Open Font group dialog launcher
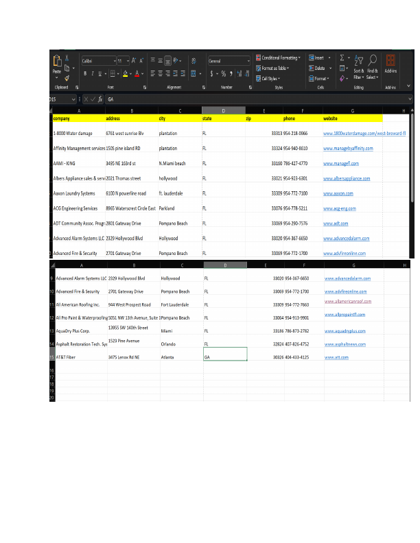Image resolution: width=420 pixels, height=543 pixels. pos(145,88)
